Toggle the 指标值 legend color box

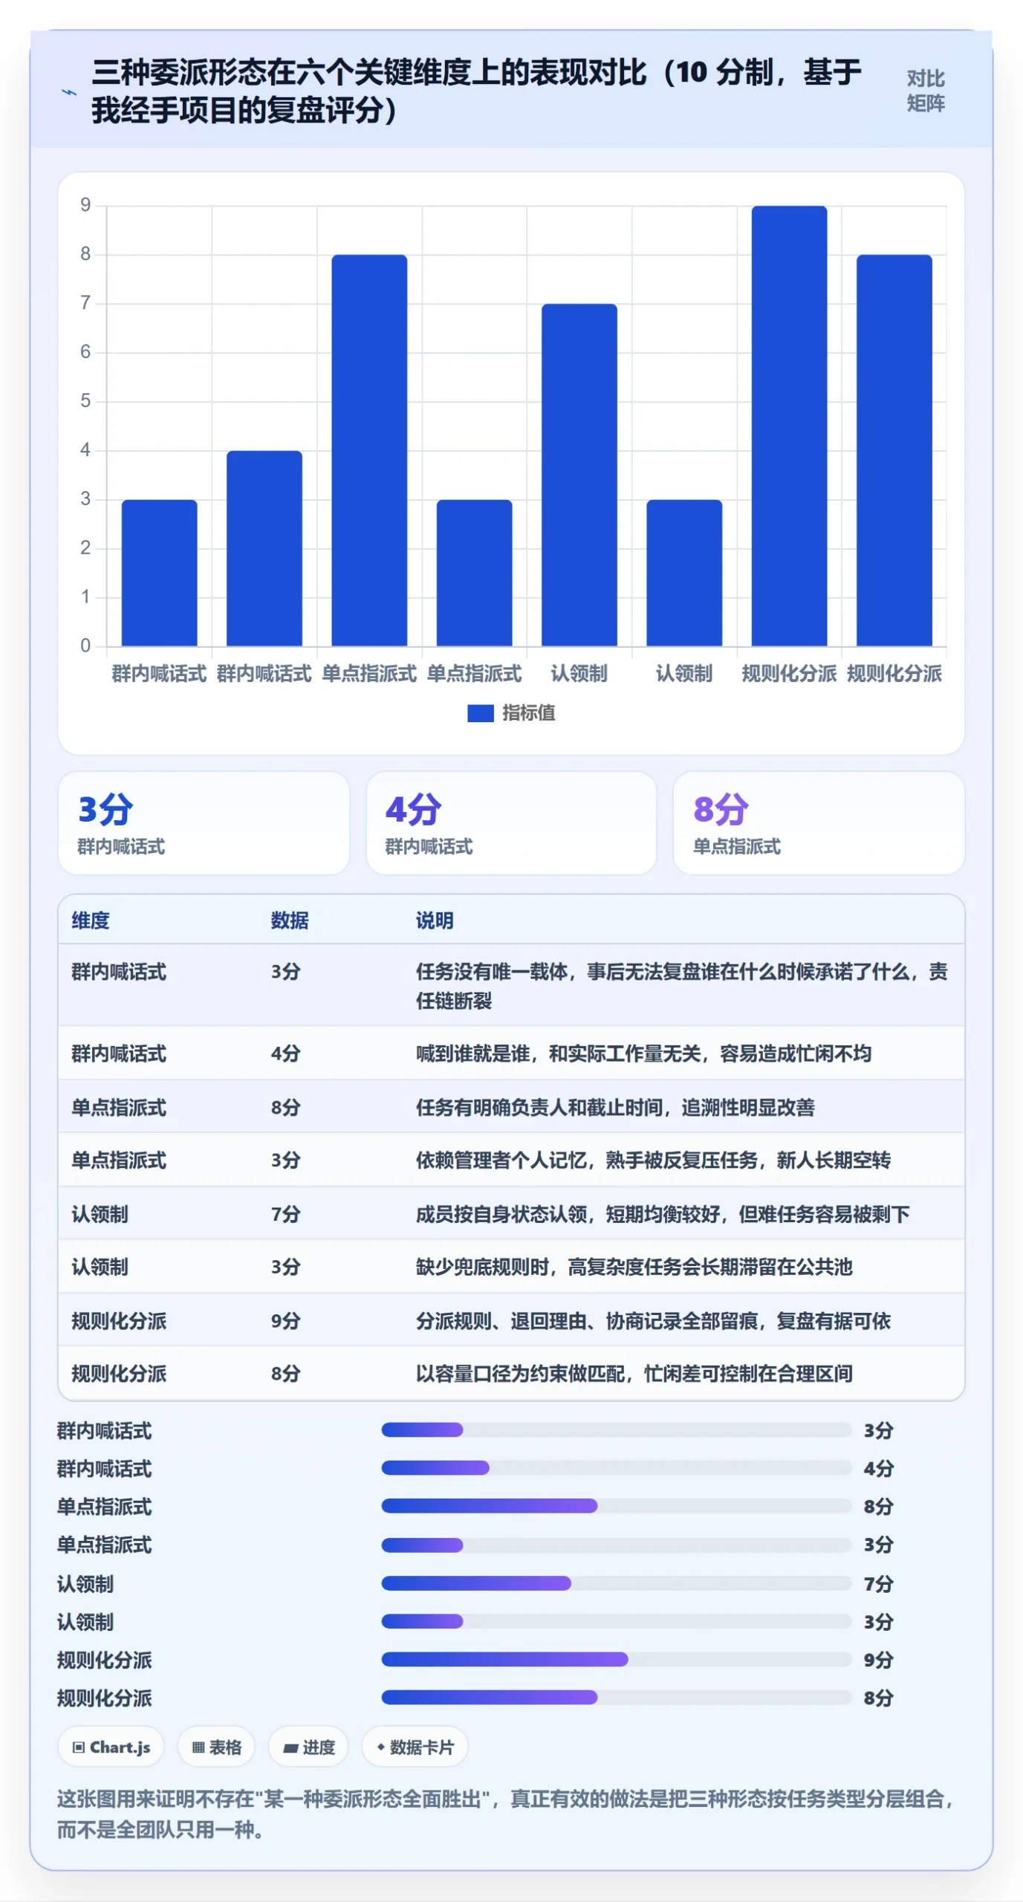(480, 713)
